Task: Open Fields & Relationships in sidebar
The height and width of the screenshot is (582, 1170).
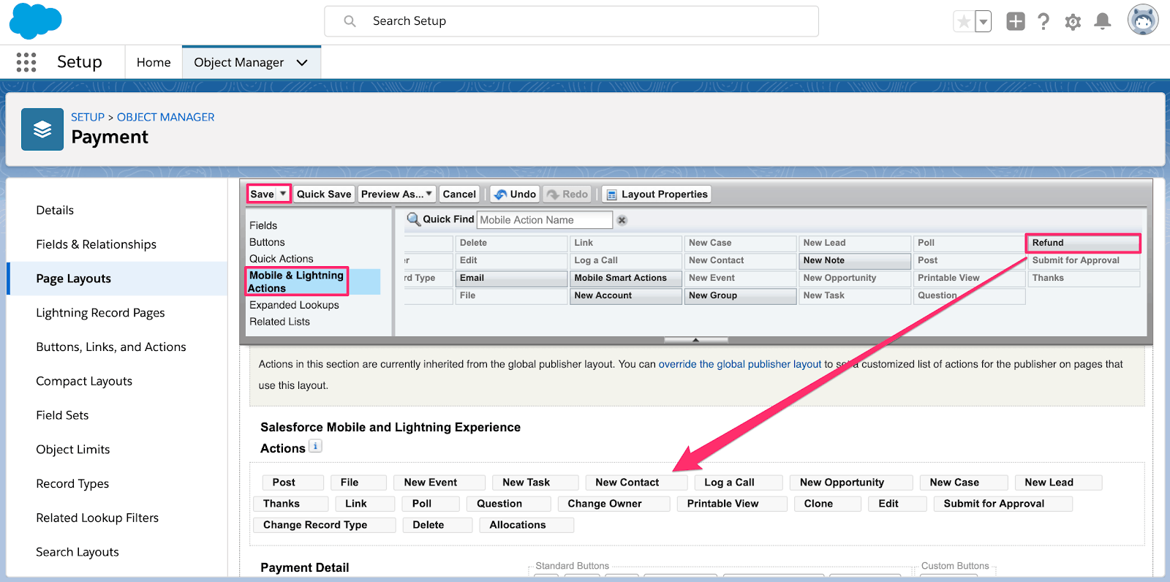Action: click(96, 244)
